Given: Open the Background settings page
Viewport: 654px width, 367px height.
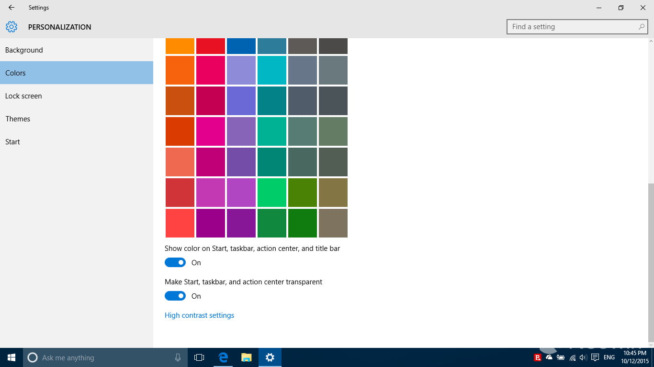Looking at the screenshot, I should point(24,50).
